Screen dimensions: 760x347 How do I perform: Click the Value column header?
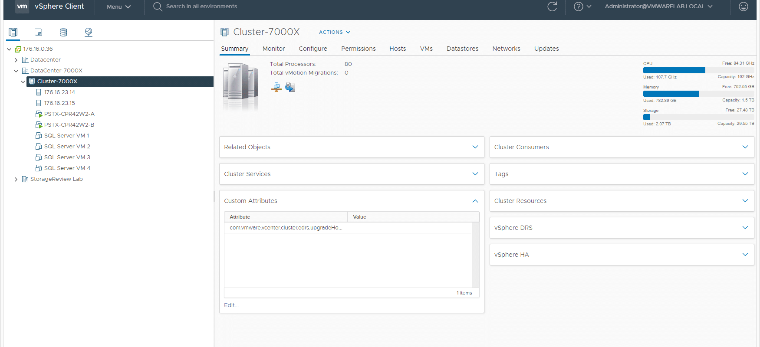click(413, 217)
